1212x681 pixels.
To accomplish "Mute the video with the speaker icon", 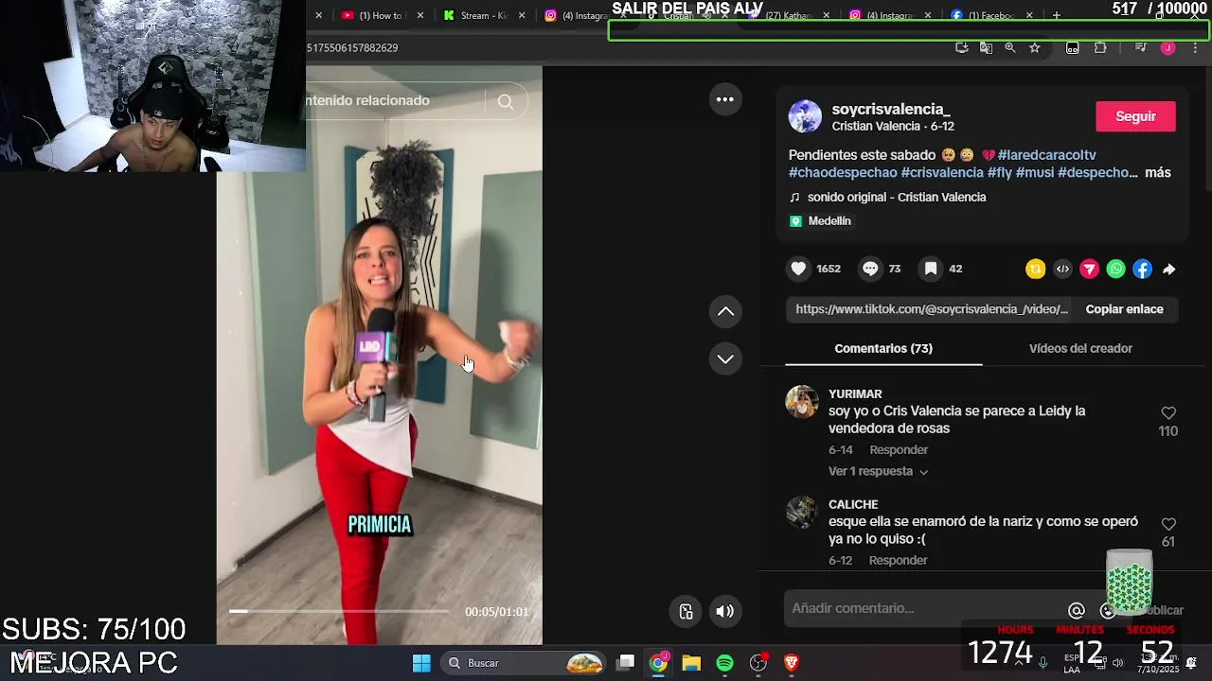I will coord(725,611).
